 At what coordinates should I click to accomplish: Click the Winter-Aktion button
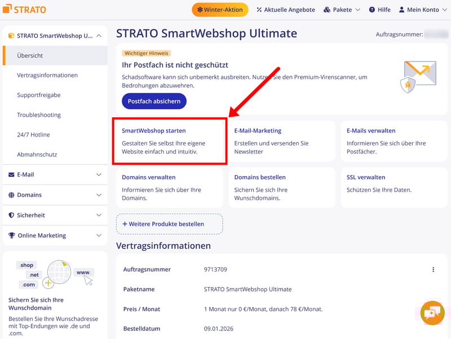click(x=220, y=10)
